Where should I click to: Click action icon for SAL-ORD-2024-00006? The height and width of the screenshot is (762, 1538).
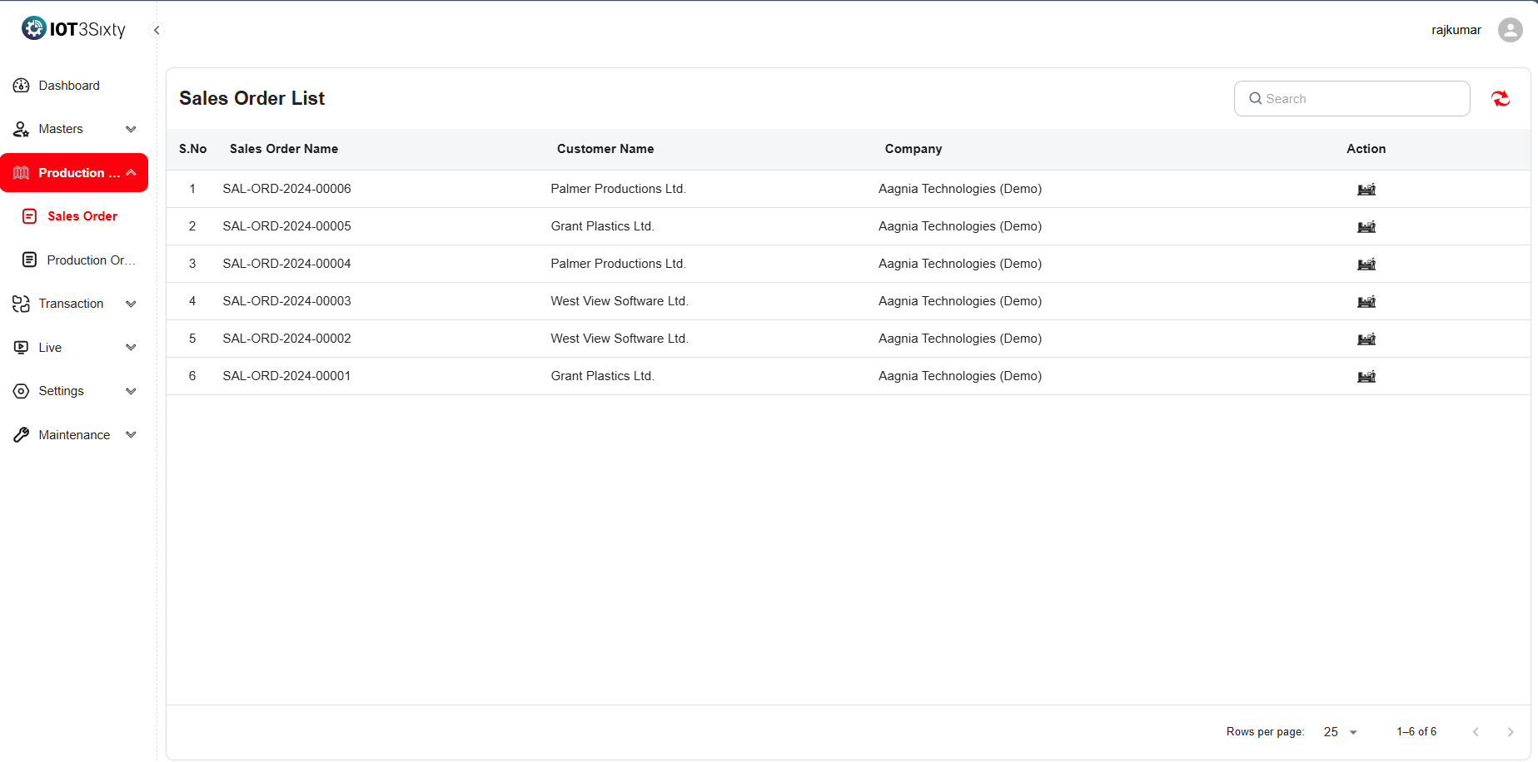click(x=1366, y=190)
